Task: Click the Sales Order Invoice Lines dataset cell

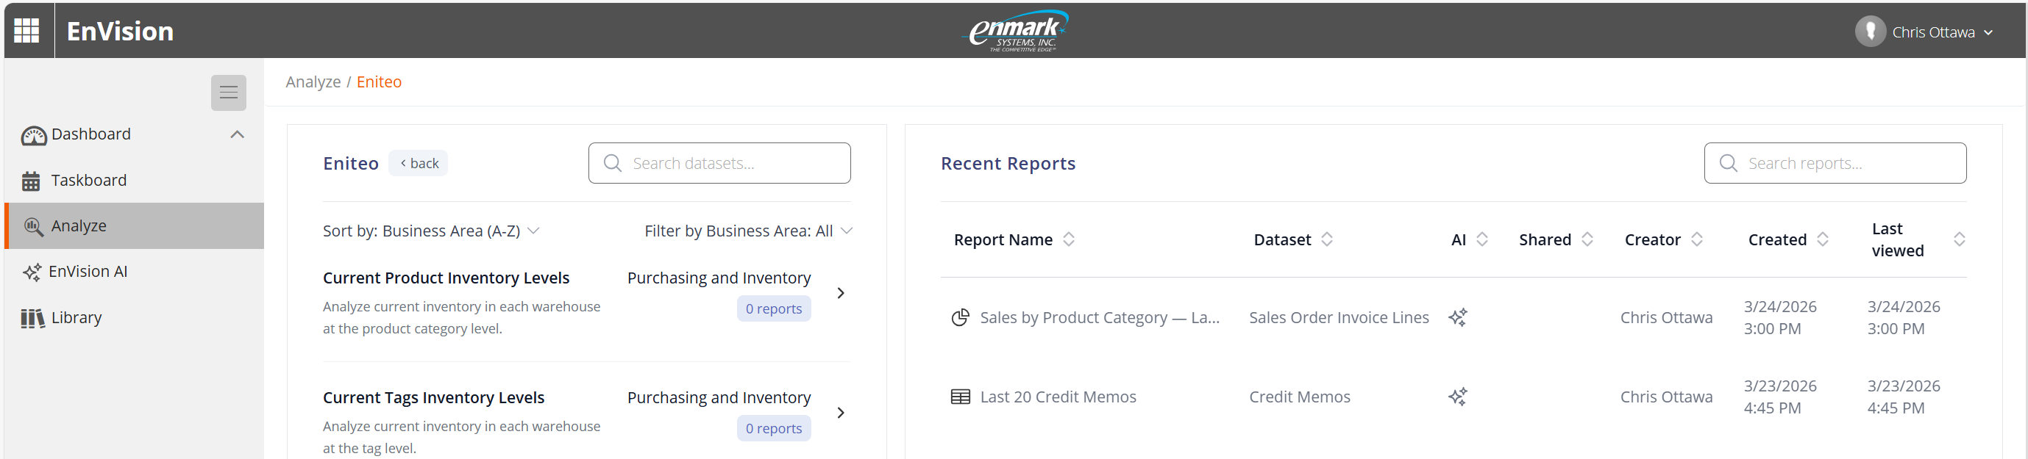Action: pos(1338,317)
